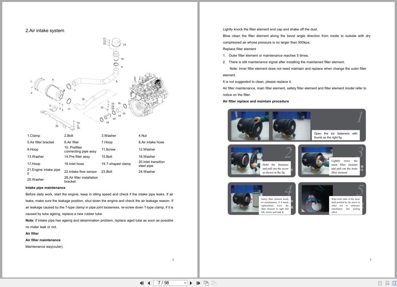Click the '2.Air intake system' heading
This screenshot has height=287, width=397.
click(45, 31)
